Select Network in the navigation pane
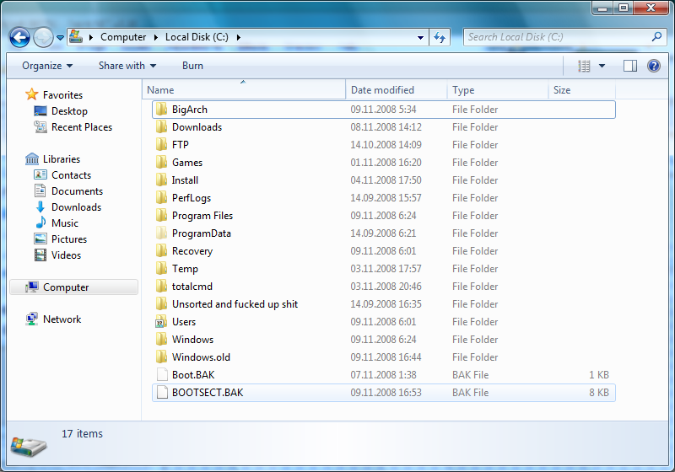This screenshot has width=675, height=472. [x=62, y=319]
